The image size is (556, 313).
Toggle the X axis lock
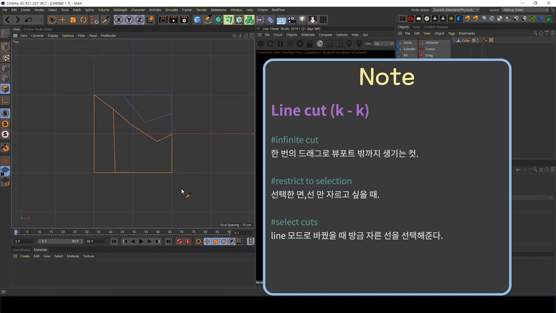119,20
